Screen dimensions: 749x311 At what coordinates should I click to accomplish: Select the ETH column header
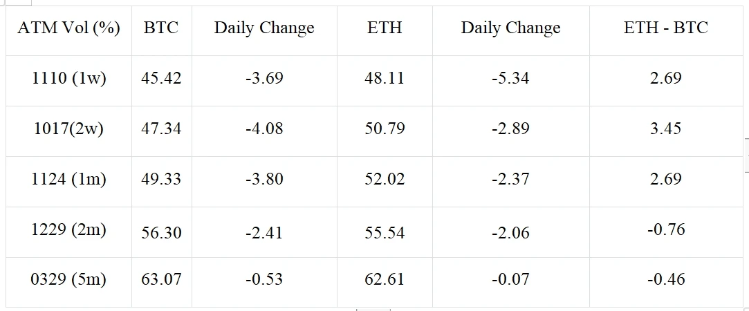(x=385, y=28)
